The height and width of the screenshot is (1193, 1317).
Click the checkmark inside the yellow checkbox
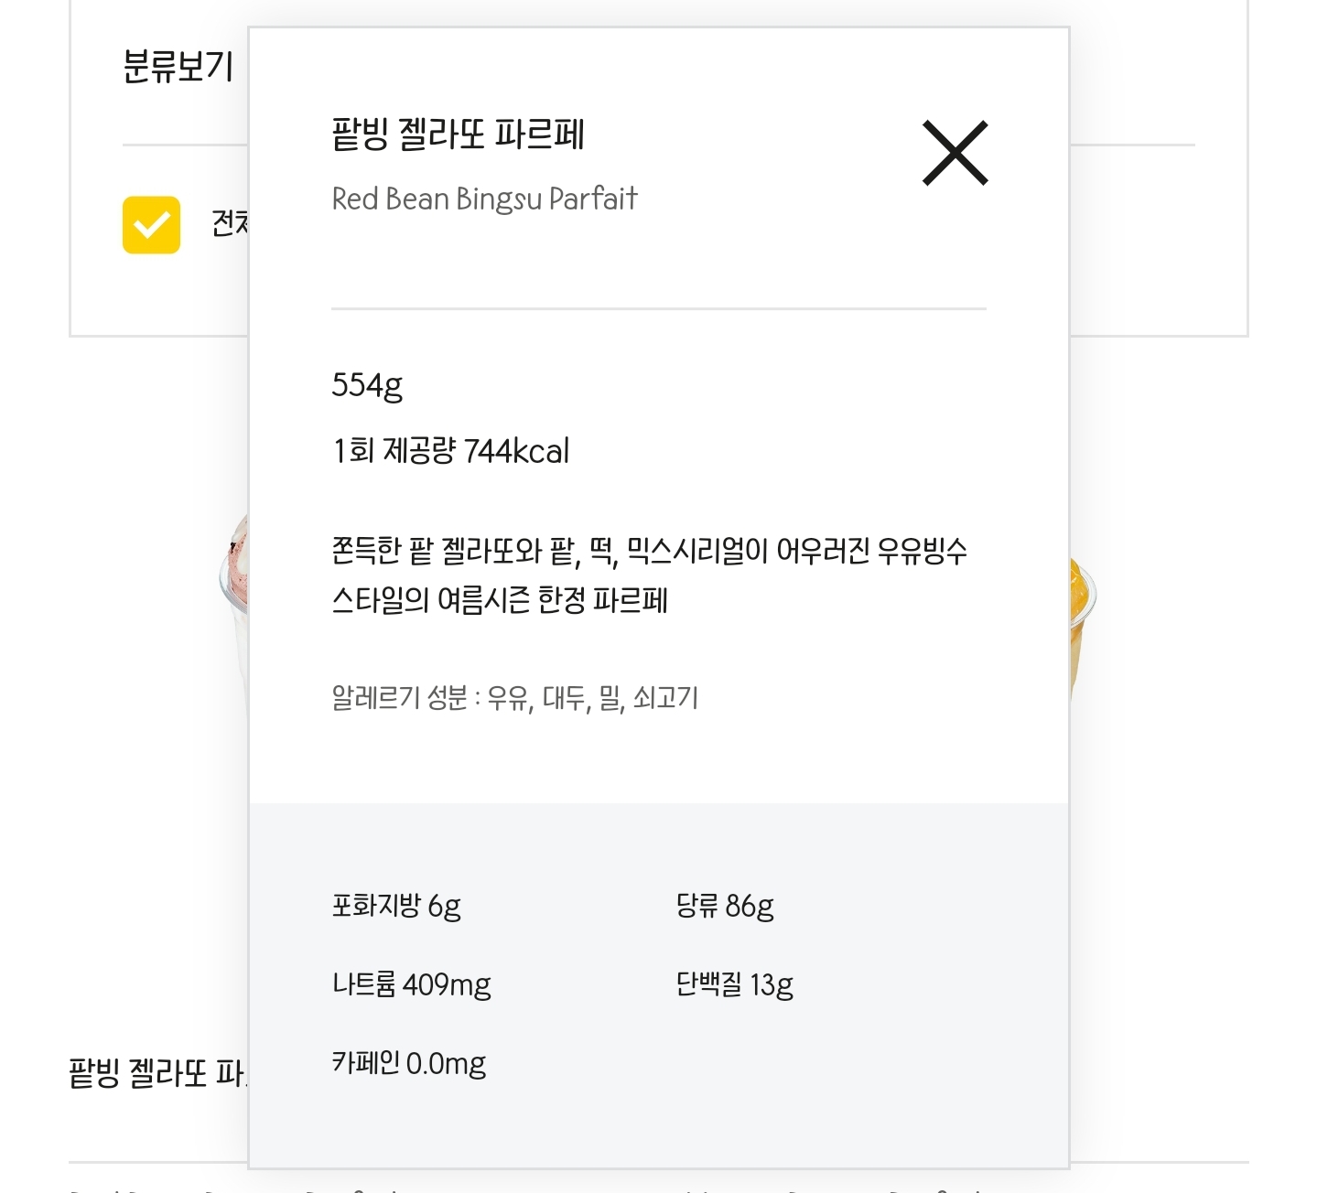click(x=151, y=224)
